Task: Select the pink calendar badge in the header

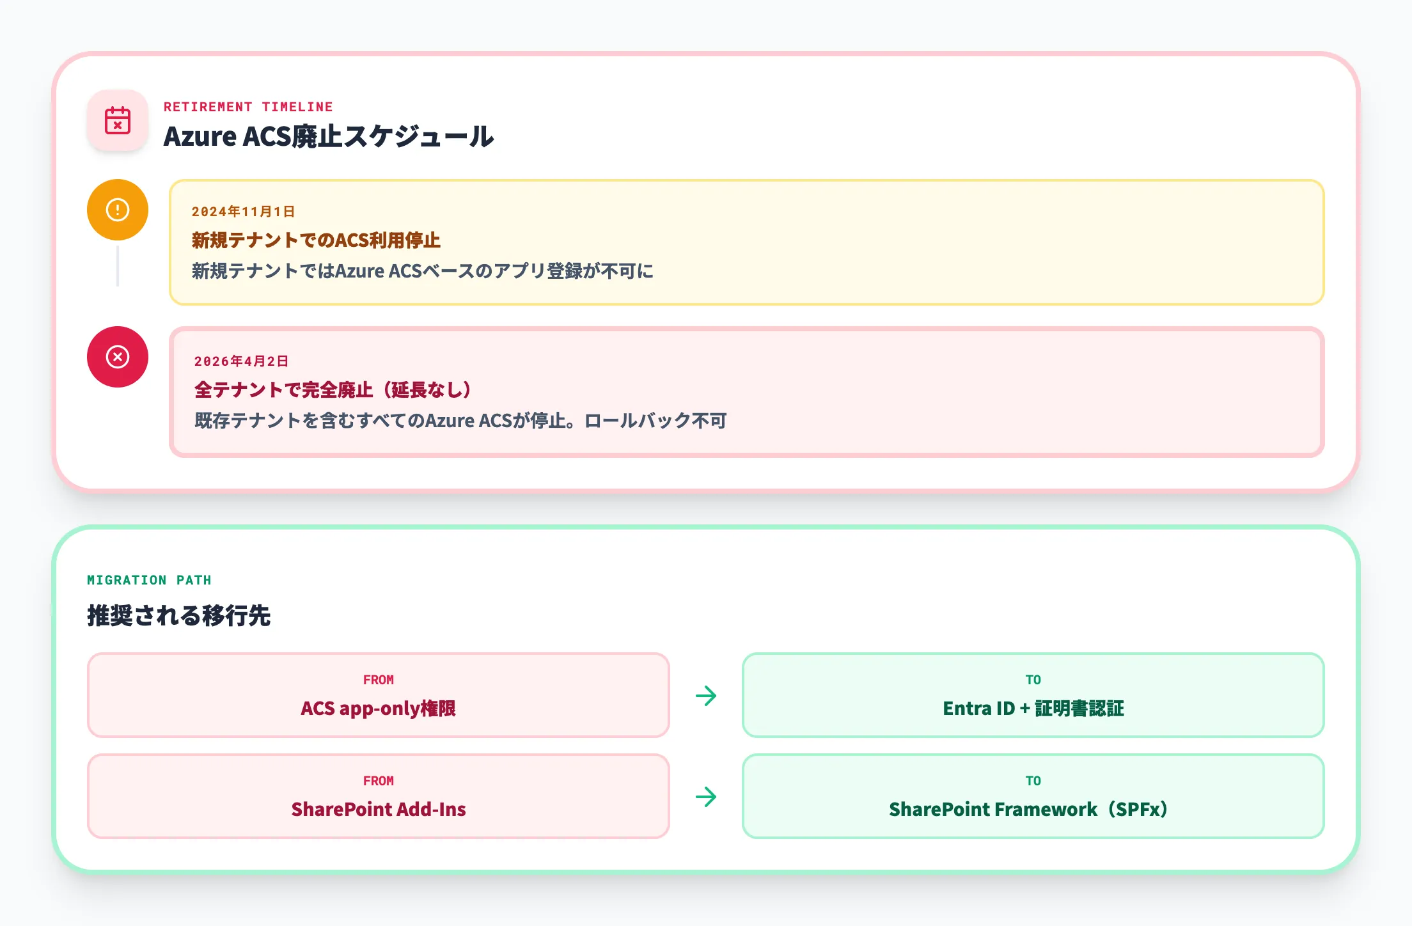Action: click(117, 120)
